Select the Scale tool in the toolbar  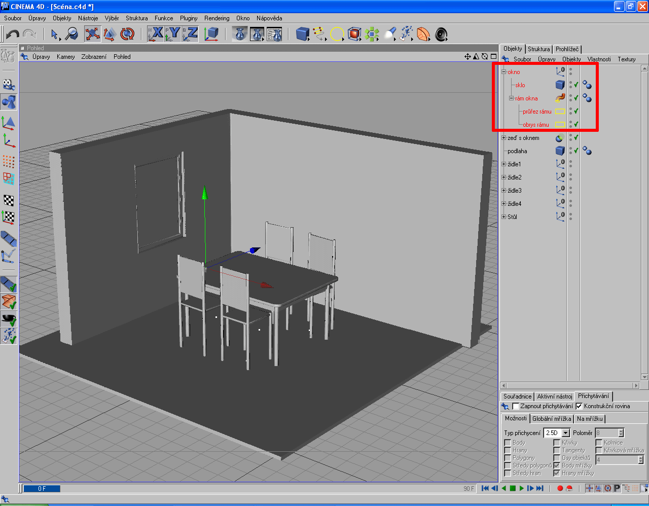pos(110,34)
